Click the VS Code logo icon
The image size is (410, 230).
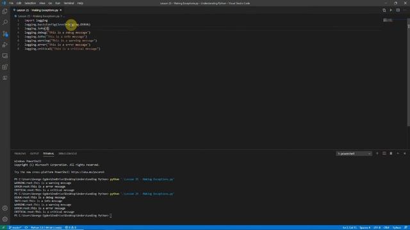click(x=4, y=3)
